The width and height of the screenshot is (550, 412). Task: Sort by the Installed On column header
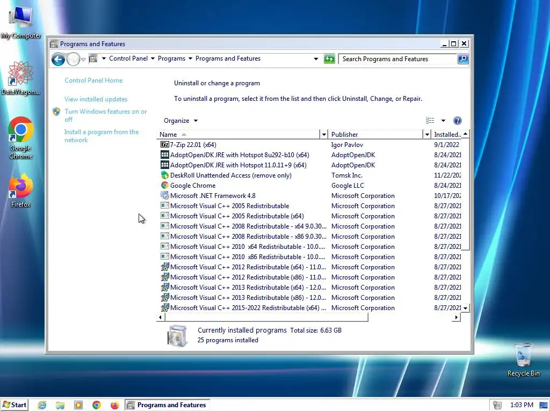[447, 134]
